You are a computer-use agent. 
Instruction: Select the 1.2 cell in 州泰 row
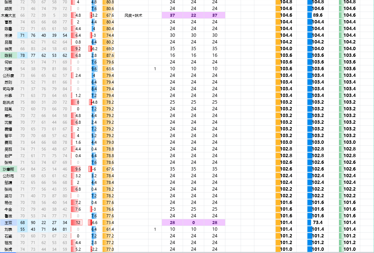[x=78, y=95]
